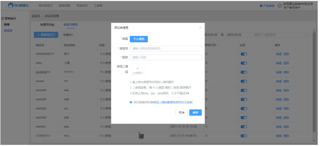The image size is (320, 146).
Task: Click the scrollbar up arrow
Action: click(314, 31)
